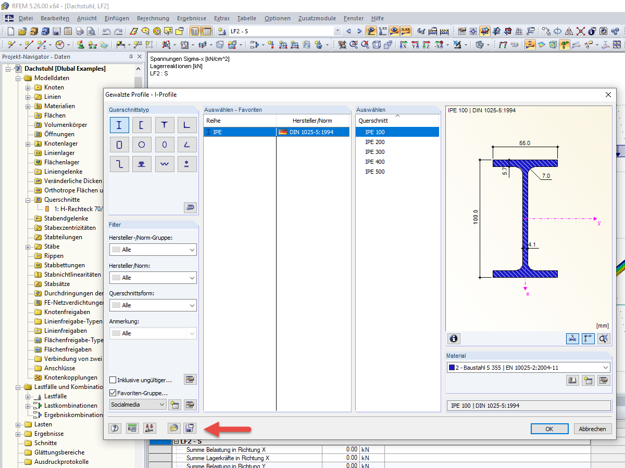Create new material icon beside the library
The image size is (625, 468).
[588, 381]
